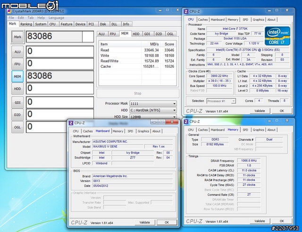
Task: Open Caches tab in the CPU-Z CPU window
Action: pos(203,20)
